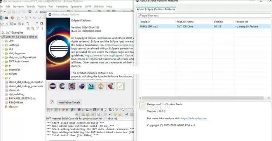Screen dimensions: 272x141
Task: Minimize the left navigator view
Action: (x=37, y=23)
